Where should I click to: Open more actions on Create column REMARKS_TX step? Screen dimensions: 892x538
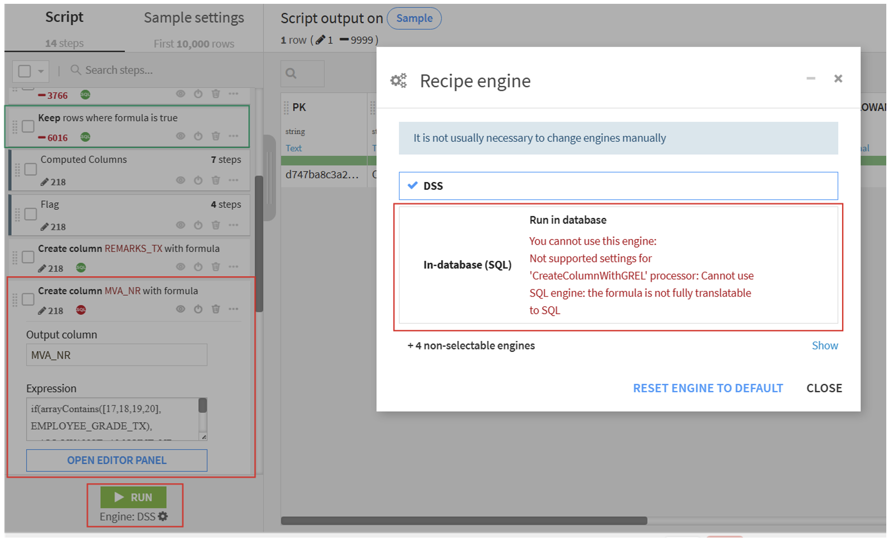pyautogui.click(x=234, y=267)
